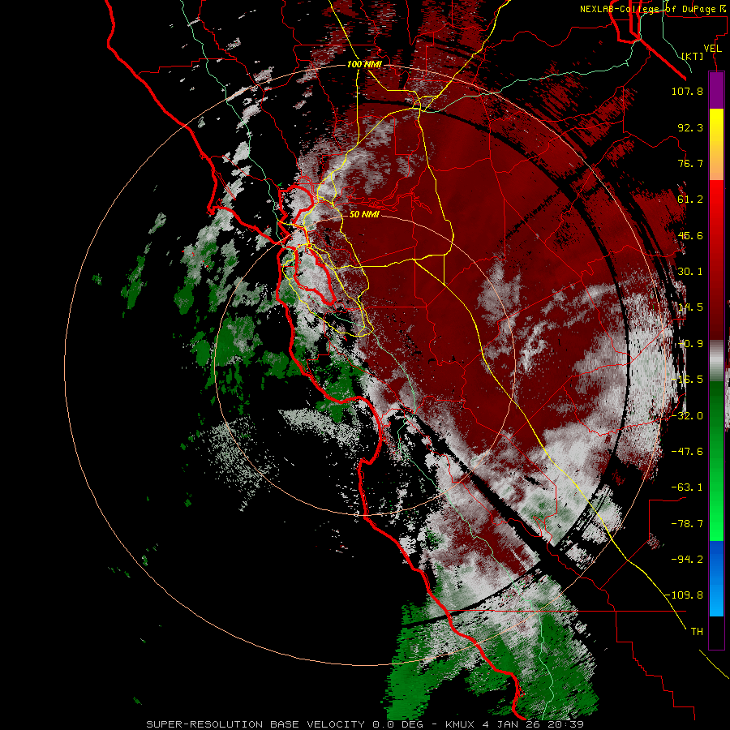Click the 30.1 velocity scale value
730x730 pixels.
click(x=690, y=272)
